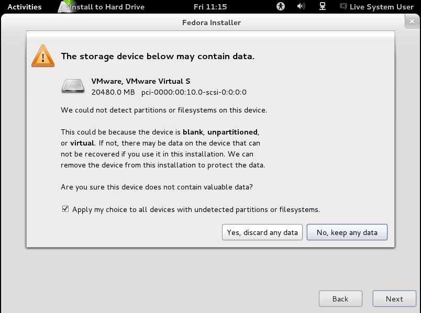The height and width of the screenshot is (313, 421).
Task: Close the Fedora Installer window
Action: pos(412,22)
